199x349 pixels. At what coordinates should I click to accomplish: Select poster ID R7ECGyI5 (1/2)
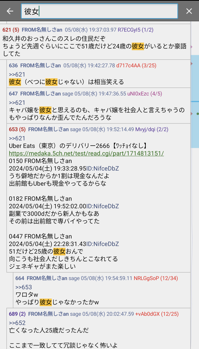click(135, 30)
